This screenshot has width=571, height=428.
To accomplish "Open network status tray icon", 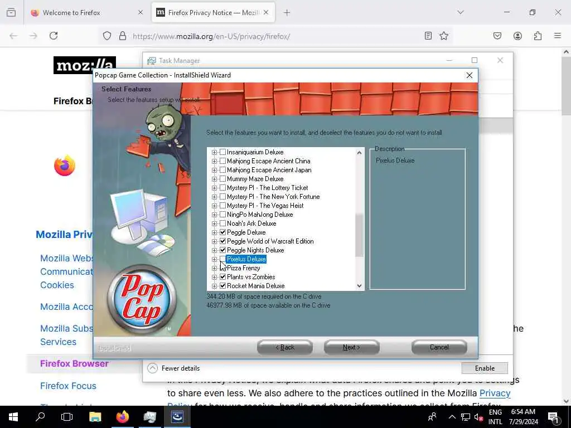I will [x=466, y=417].
